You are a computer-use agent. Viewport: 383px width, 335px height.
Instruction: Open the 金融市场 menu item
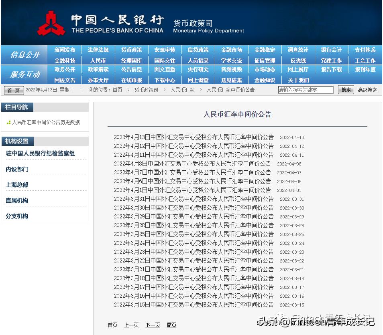pyautogui.click(x=232, y=50)
